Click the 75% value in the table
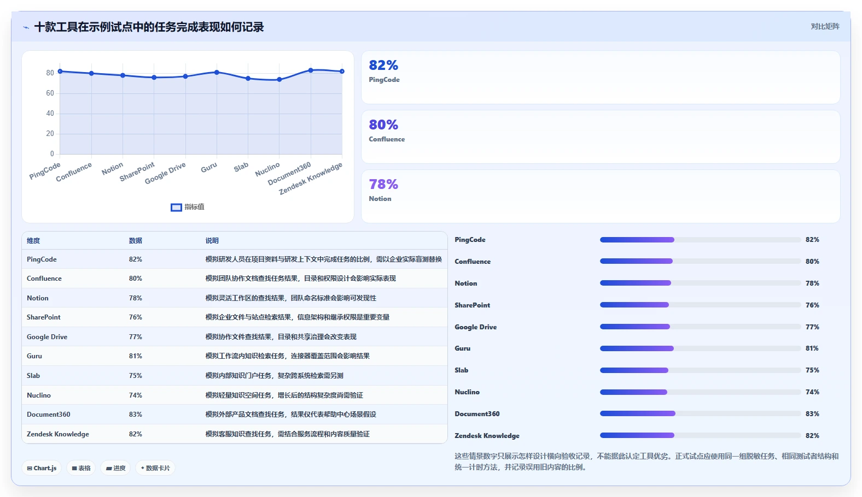 click(136, 376)
